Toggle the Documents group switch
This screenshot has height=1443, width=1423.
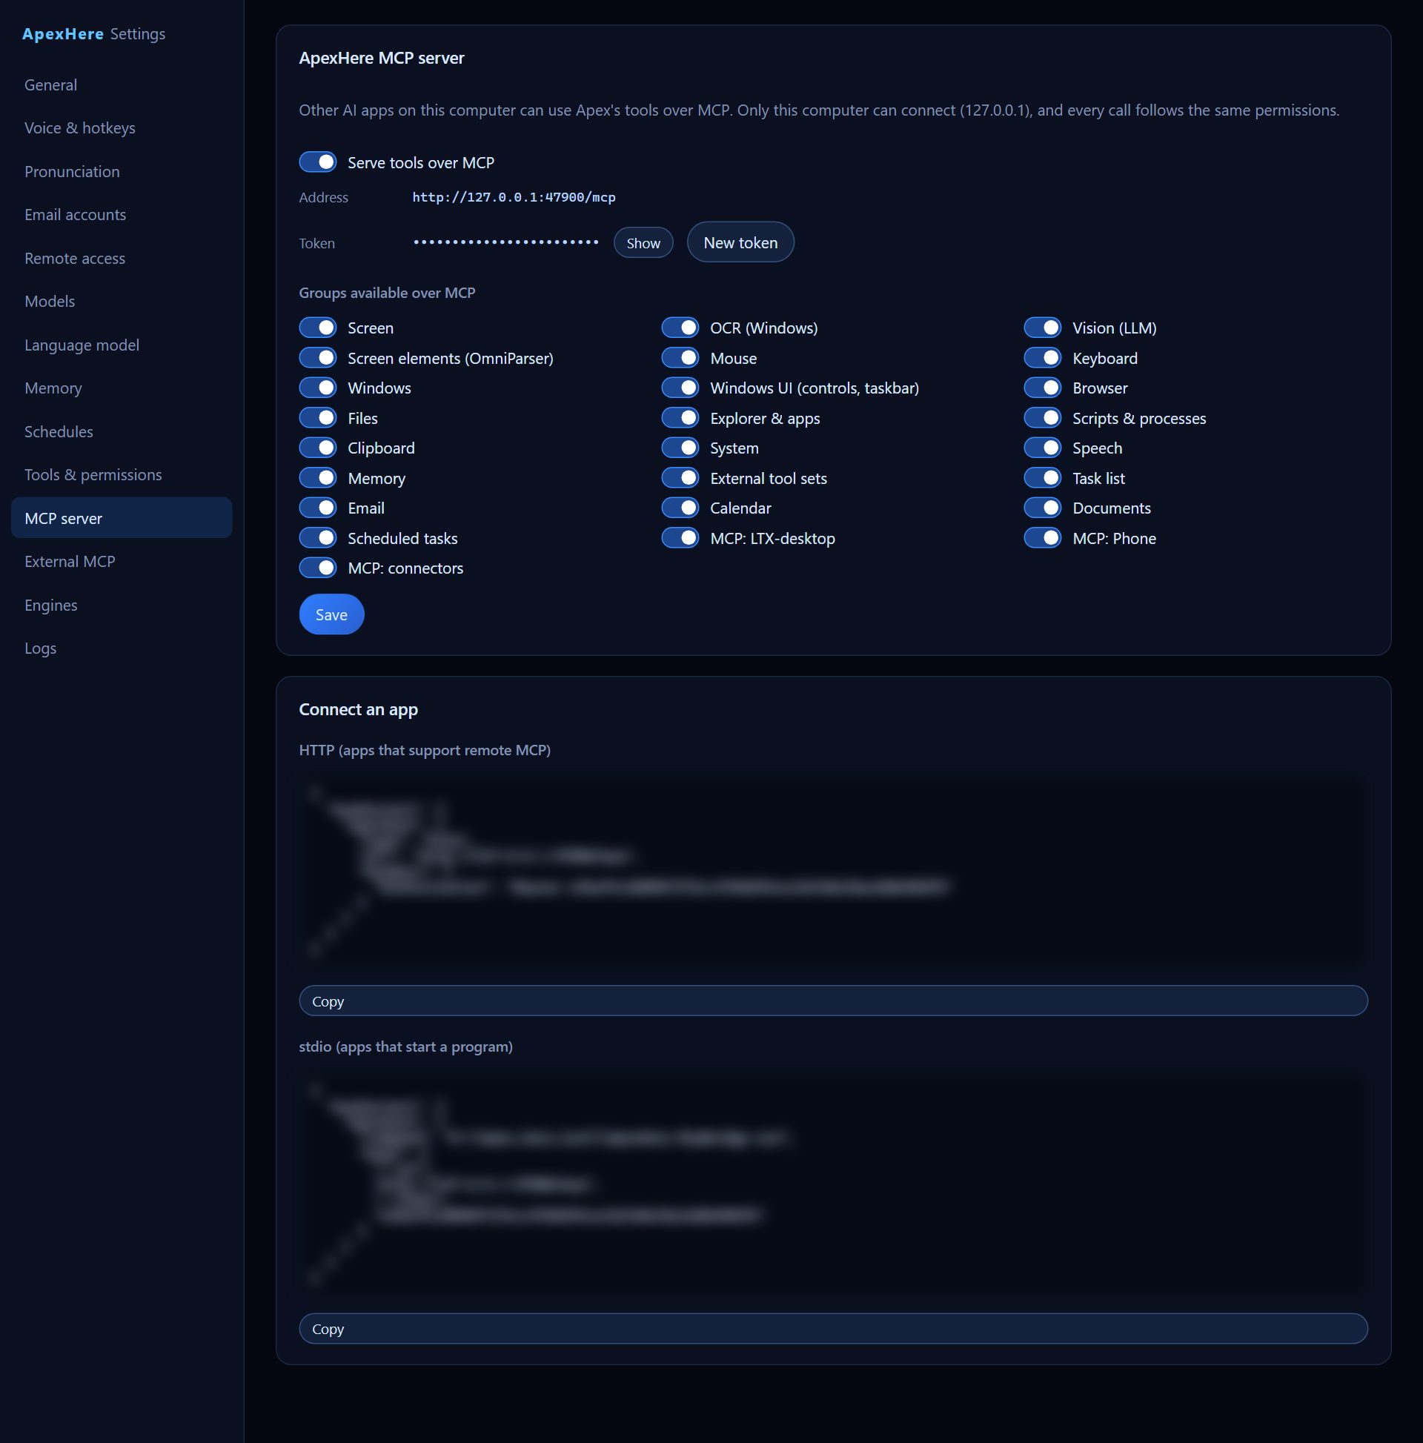tap(1042, 508)
